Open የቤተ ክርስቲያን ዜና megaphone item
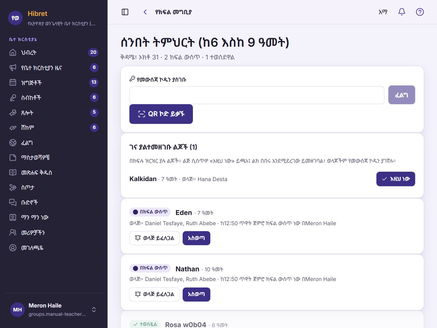The image size is (437, 328). pyautogui.click(x=54, y=67)
